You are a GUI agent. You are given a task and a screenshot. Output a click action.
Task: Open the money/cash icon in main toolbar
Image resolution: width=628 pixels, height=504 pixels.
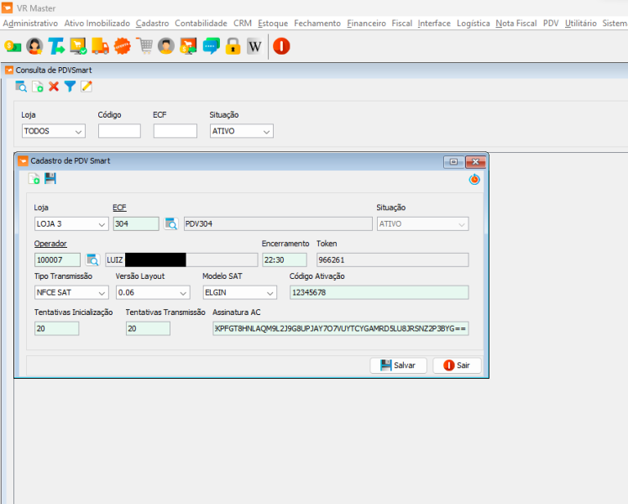pyautogui.click(x=13, y=46)
